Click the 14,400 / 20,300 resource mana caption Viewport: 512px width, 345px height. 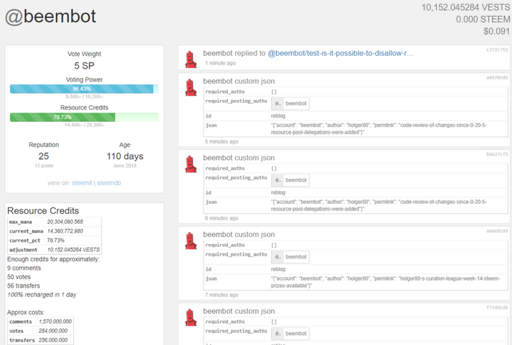click(84, 125)
